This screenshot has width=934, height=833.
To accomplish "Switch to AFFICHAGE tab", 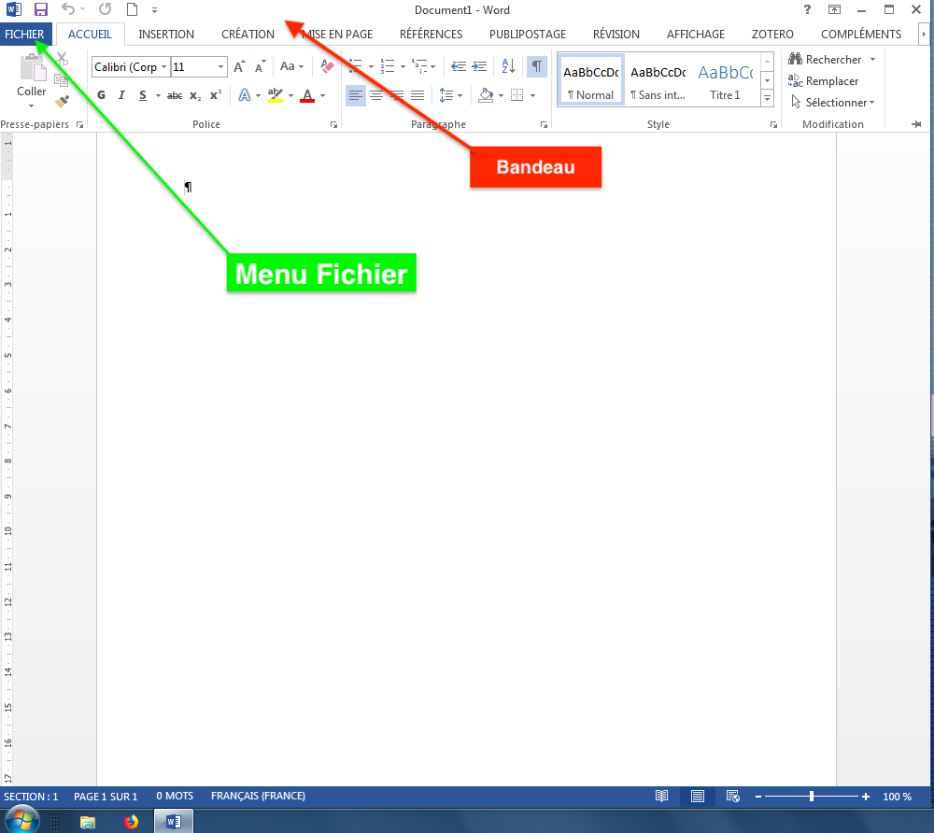I will pyautogui.click(x=696, y=34).
